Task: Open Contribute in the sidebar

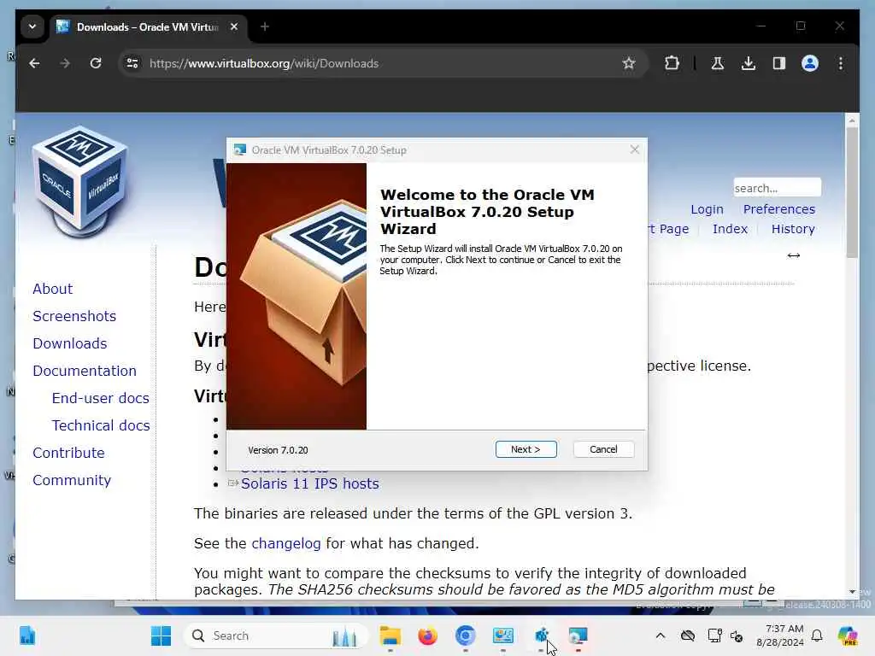Action: (68, 453)
